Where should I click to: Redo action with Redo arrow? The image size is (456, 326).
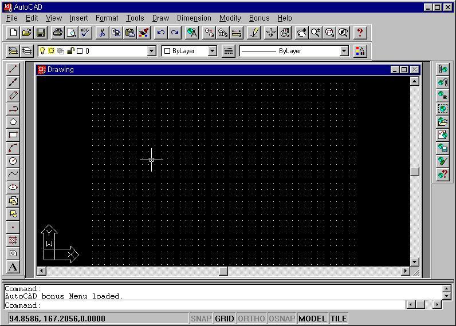(x=175, y=33)
